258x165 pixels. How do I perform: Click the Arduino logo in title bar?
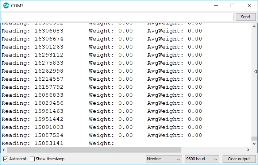[x=6, y=5]
